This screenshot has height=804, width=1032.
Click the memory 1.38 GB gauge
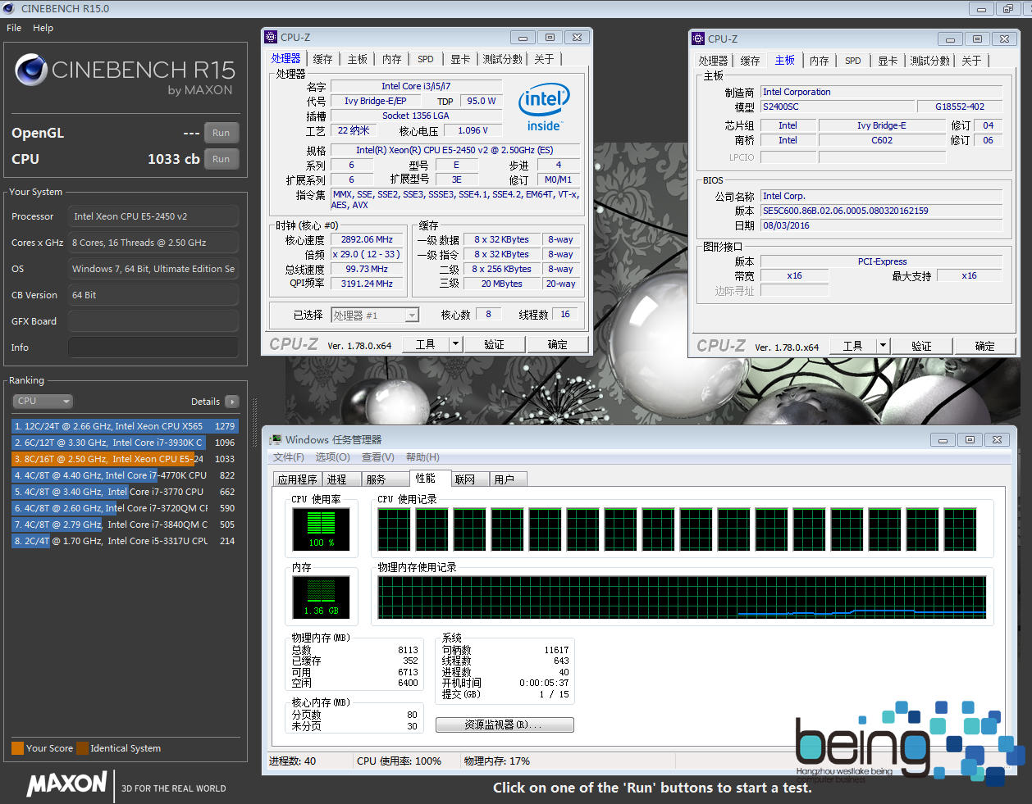[321, 597]
